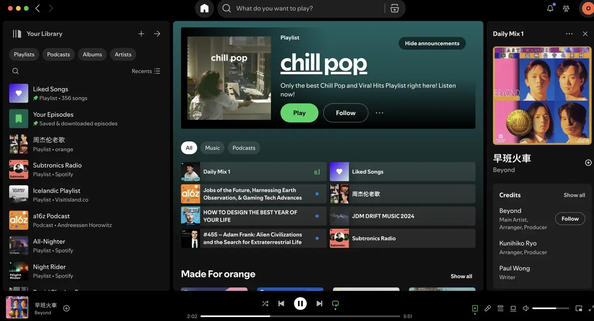This screenshot has height=321, width=594.
Task: Expand Your Library with the arrow
Action: point(157,34)
